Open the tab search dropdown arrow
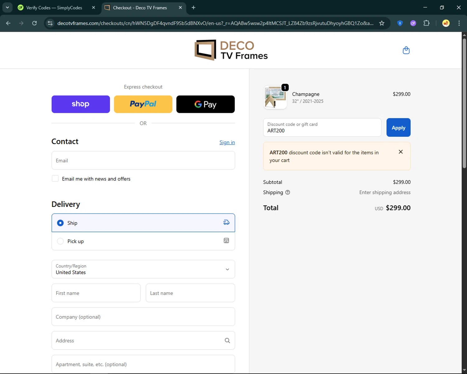467x374 pixels. [x=7, y=7]
